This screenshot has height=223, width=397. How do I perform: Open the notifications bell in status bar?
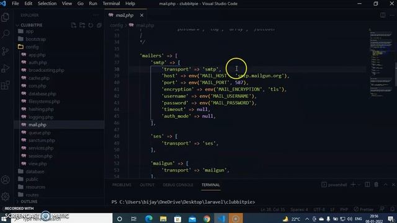point(392,209)
